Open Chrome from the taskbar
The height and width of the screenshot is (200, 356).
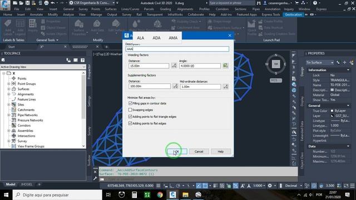160,195
